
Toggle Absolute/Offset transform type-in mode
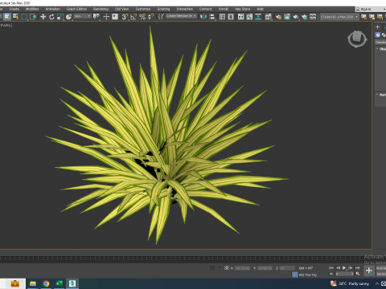pos(227,267)
